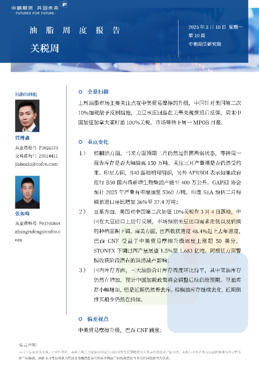Click the 偏差视点 section heading
259x366 pixels.
click(x=98, y=319)
